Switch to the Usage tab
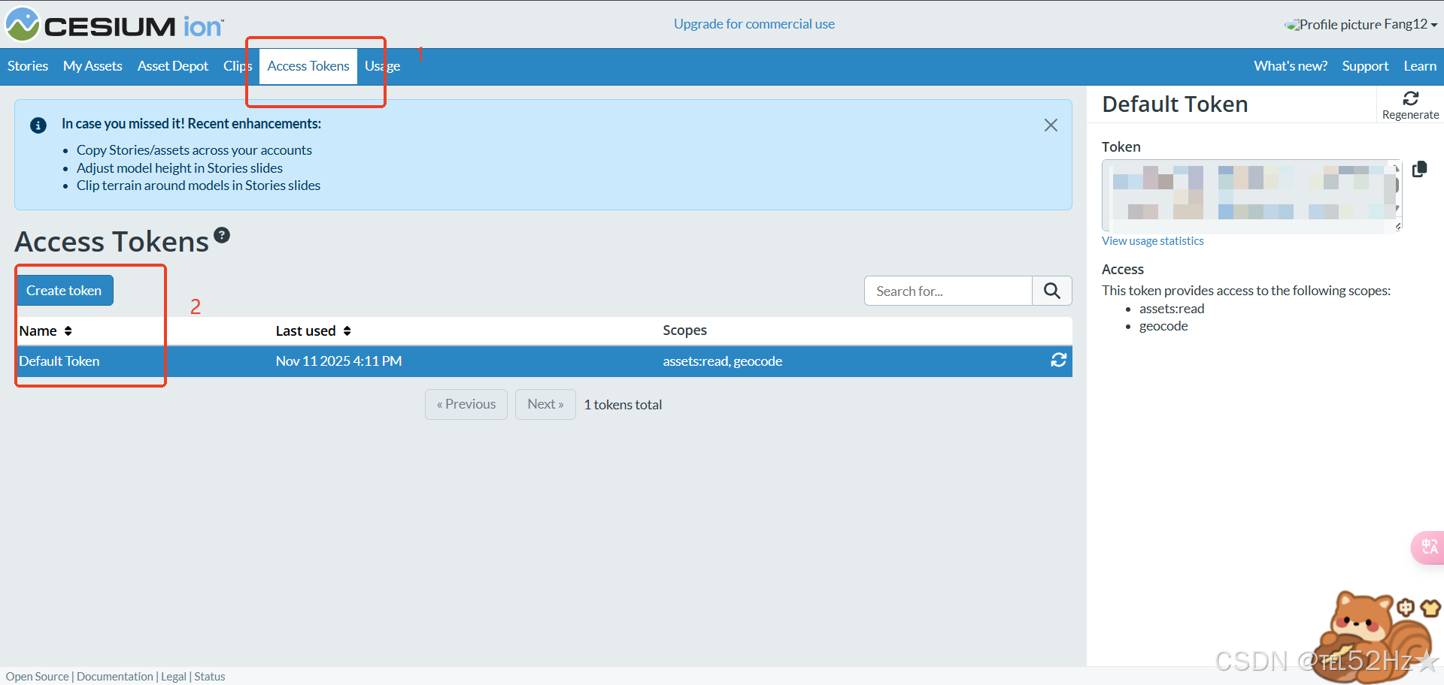 click(382, 66)
